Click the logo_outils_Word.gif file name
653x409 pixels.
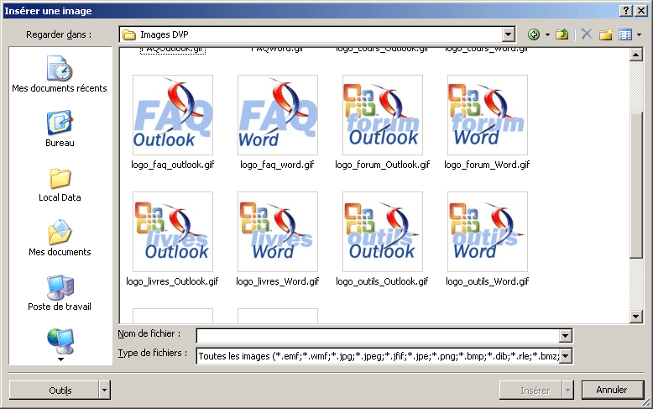[488, 281]
